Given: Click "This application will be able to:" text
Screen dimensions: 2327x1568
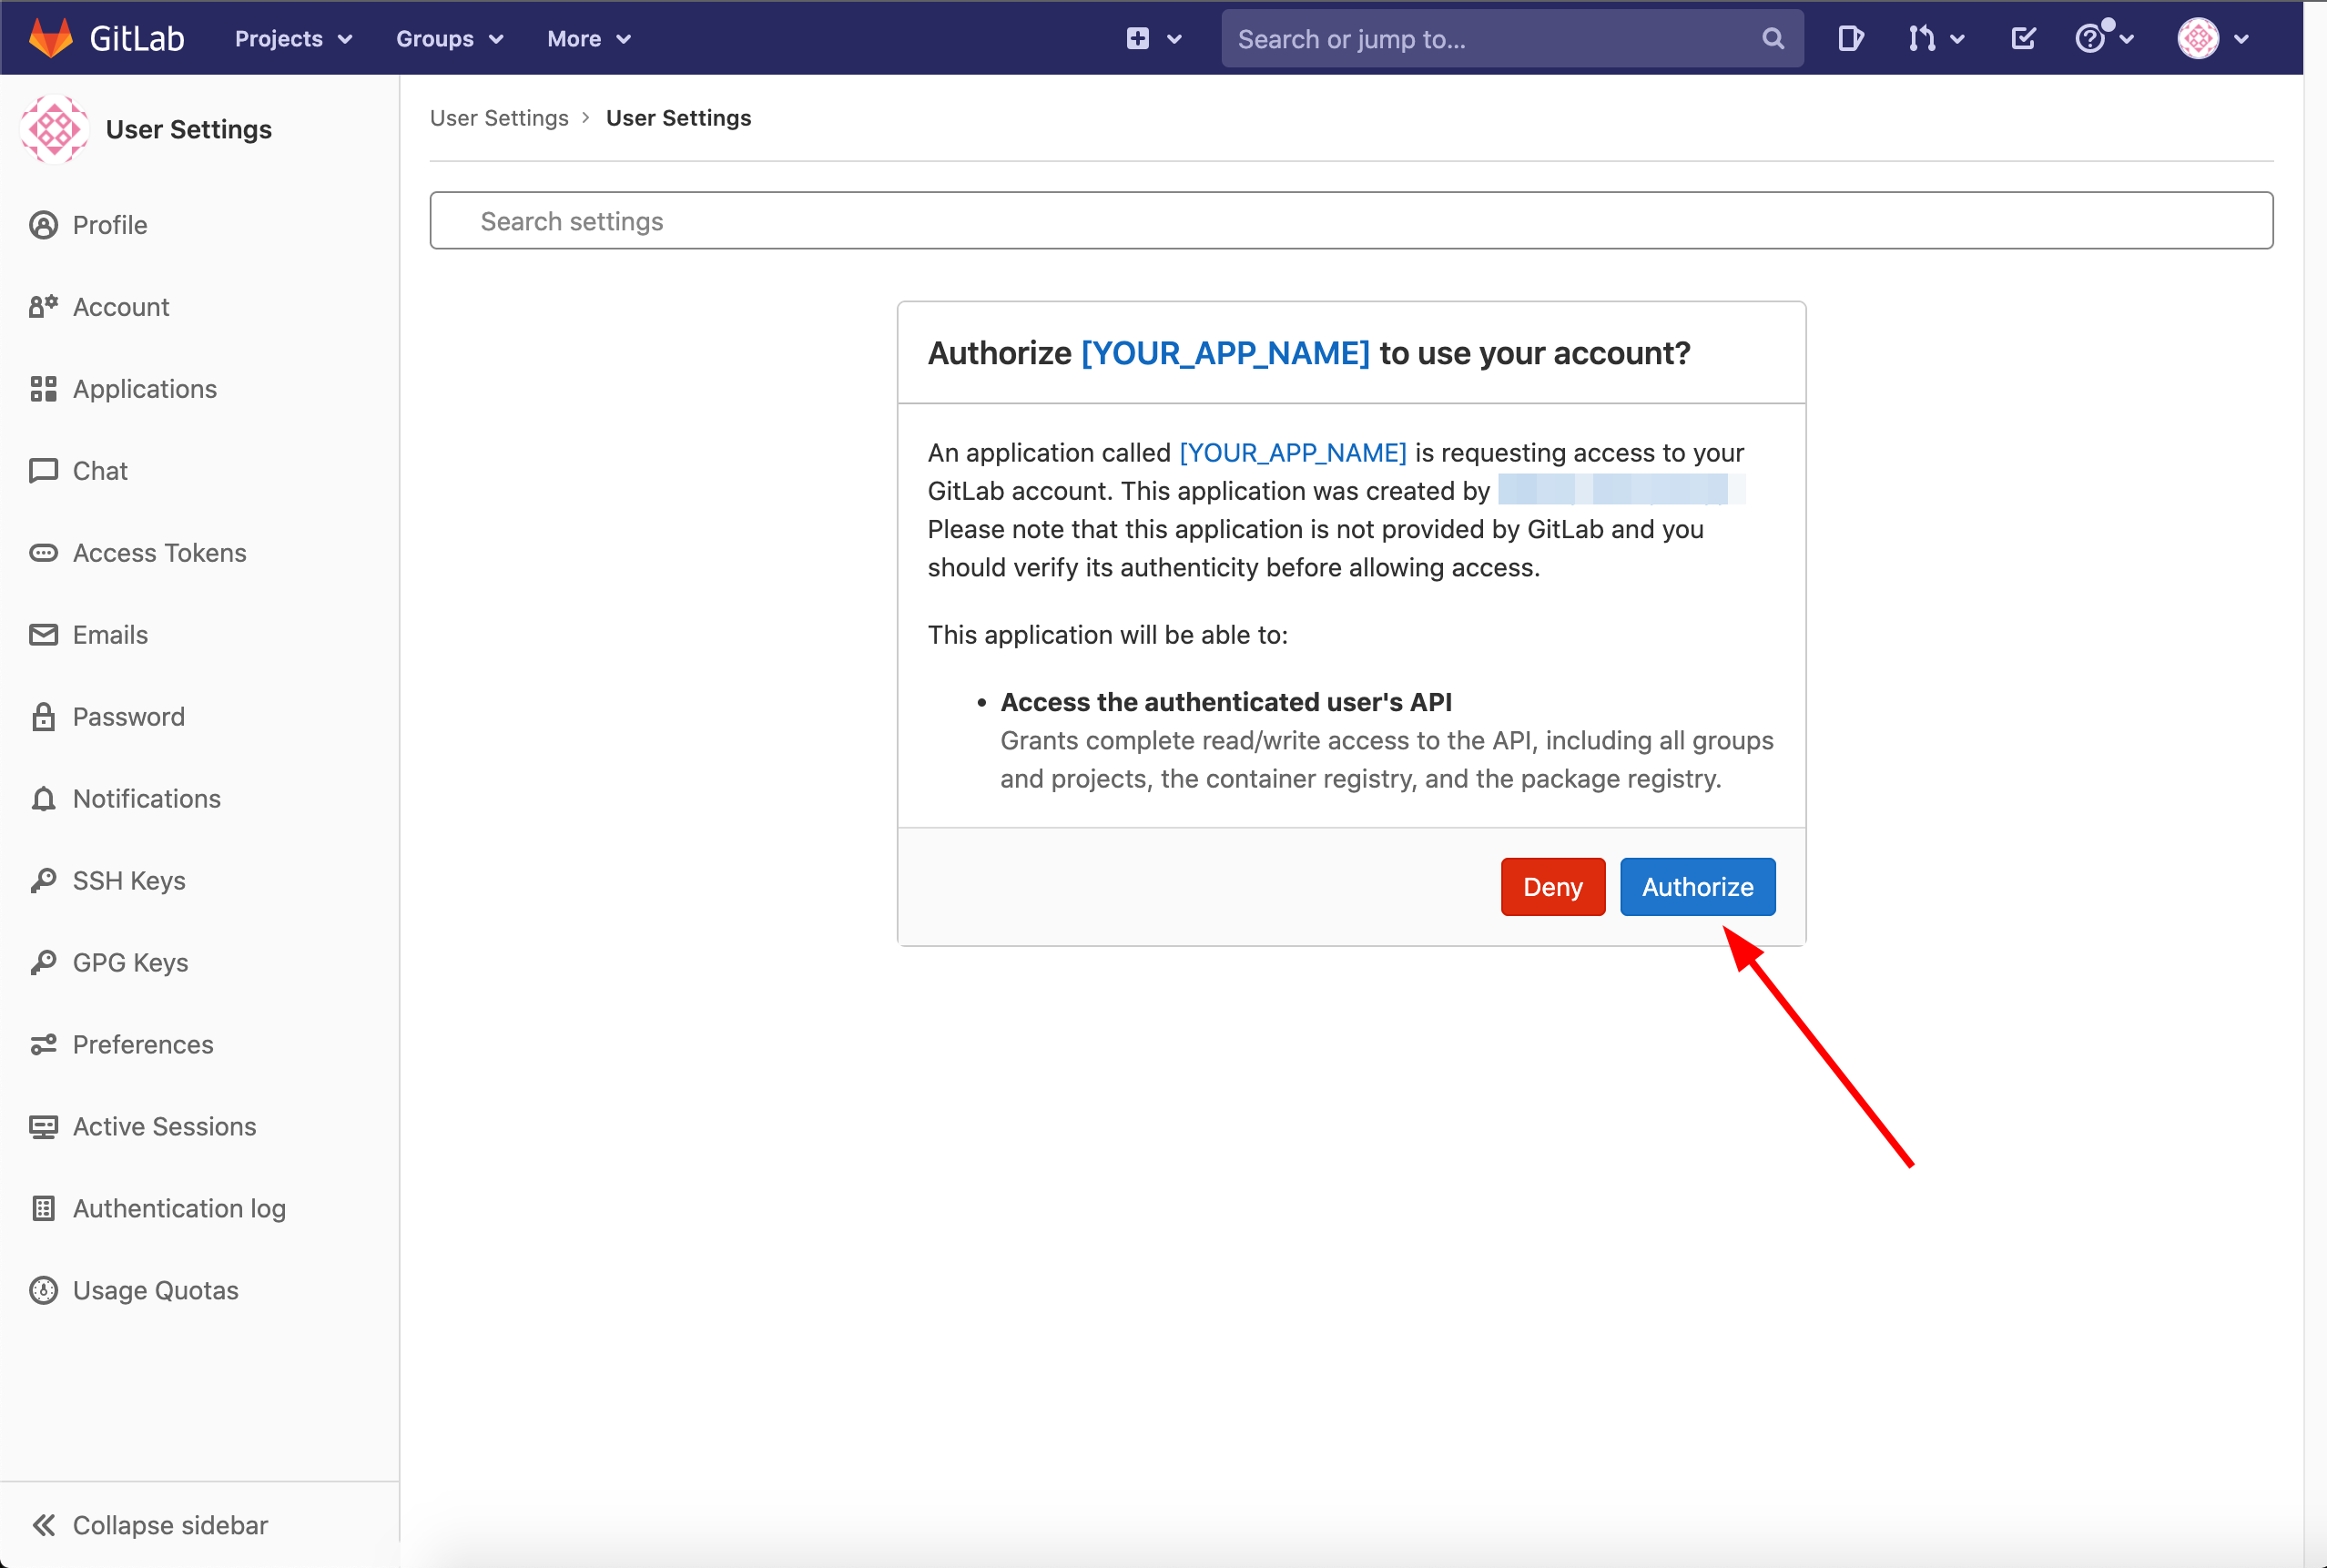Looking at the screenshot, I should (1108, 635).
